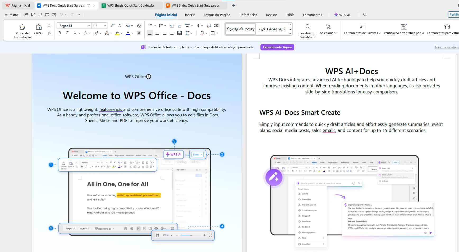Viewport: 459px width, 252px height.
Task: Click the decrease indent icon
Action: pos(172,26)
